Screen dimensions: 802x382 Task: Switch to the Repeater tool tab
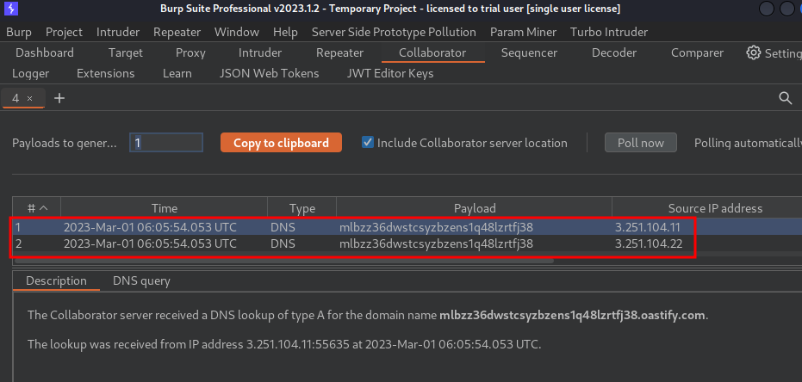click(339, 52)
